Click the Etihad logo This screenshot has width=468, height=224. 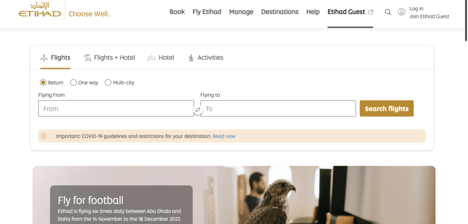pos(40,11)
